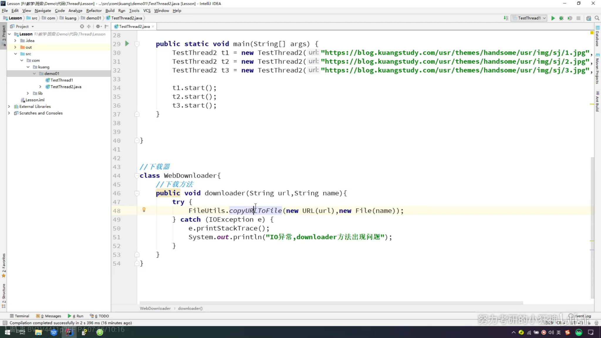Click the intention lightbulb on line 48
The height and width of the screenshot is (338, 601).
pos(144,210)
